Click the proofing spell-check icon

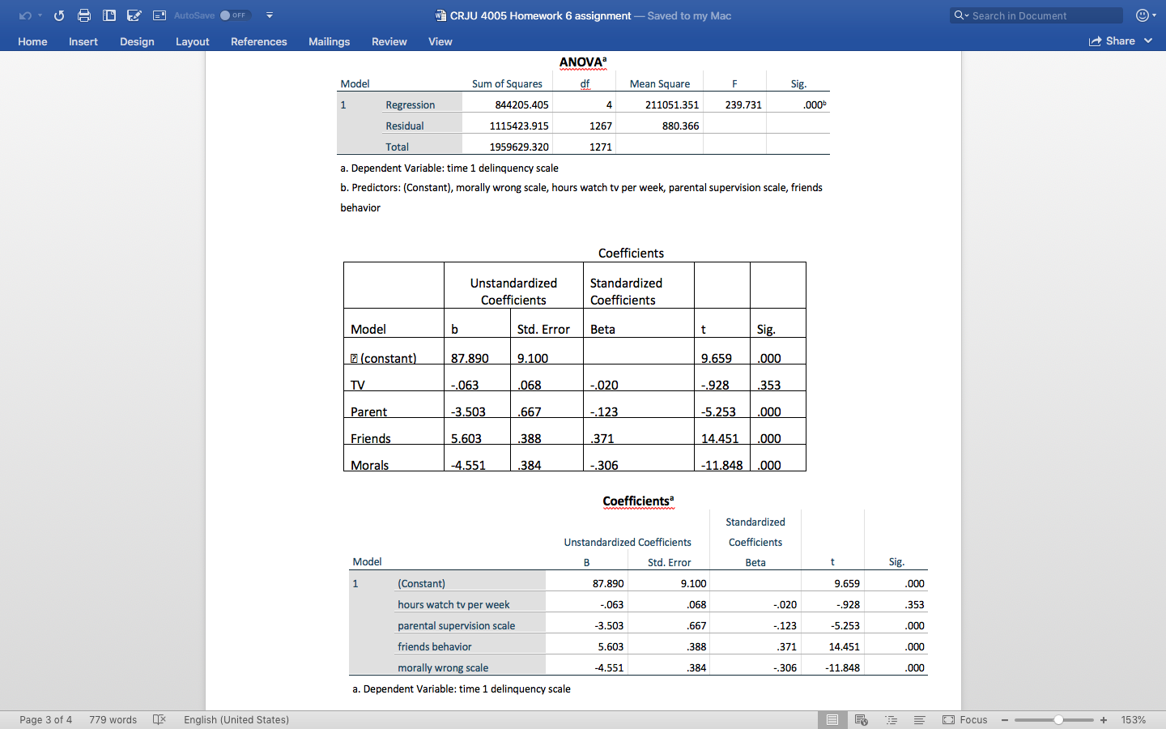(160, 719)
